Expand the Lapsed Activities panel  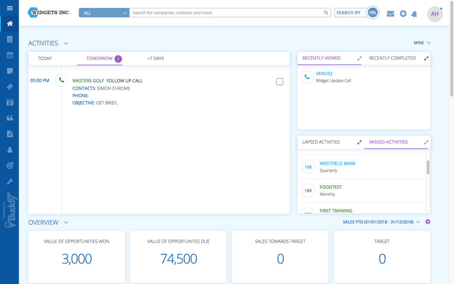(359, 142)
